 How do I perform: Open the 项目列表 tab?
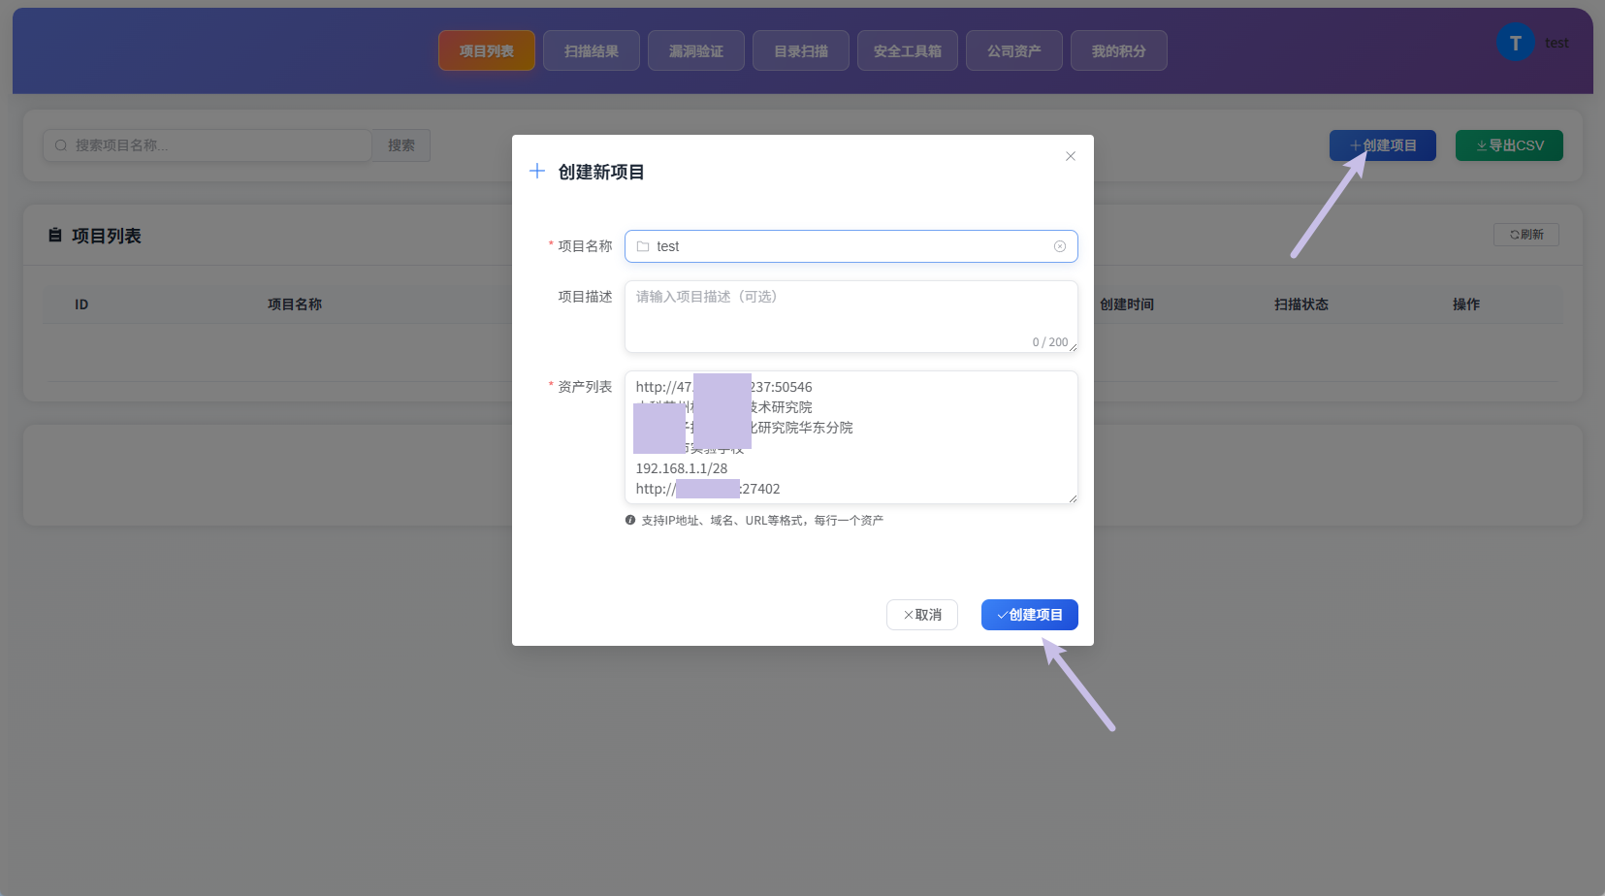[487, 50]
